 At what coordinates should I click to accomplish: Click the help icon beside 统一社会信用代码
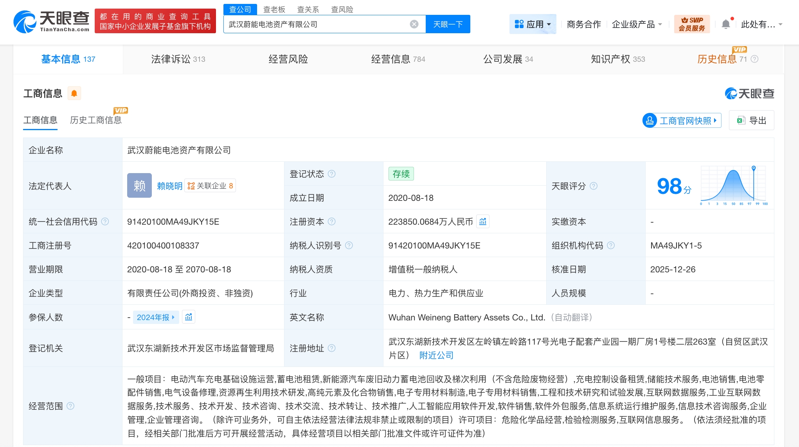pyautogui.click(x=105, y=222)
